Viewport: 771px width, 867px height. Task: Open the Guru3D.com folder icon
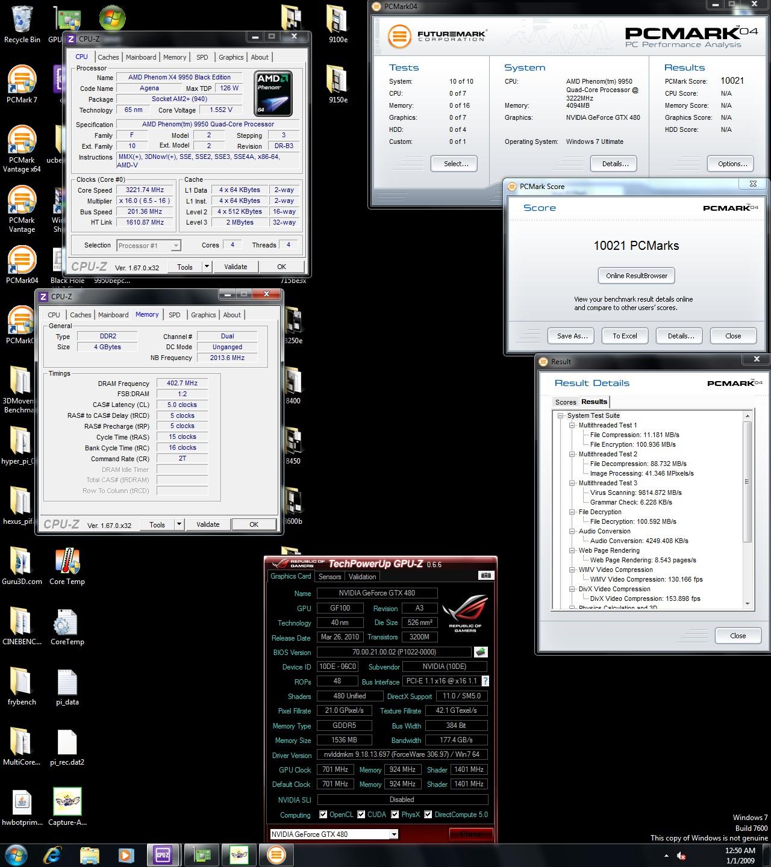[22, 566]
